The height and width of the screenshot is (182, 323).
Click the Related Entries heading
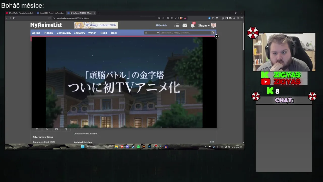click(83, 142)
